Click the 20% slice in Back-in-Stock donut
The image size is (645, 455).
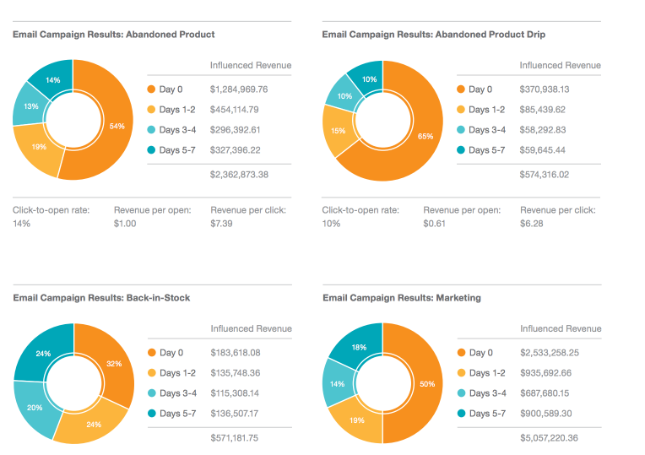point(34,409)
